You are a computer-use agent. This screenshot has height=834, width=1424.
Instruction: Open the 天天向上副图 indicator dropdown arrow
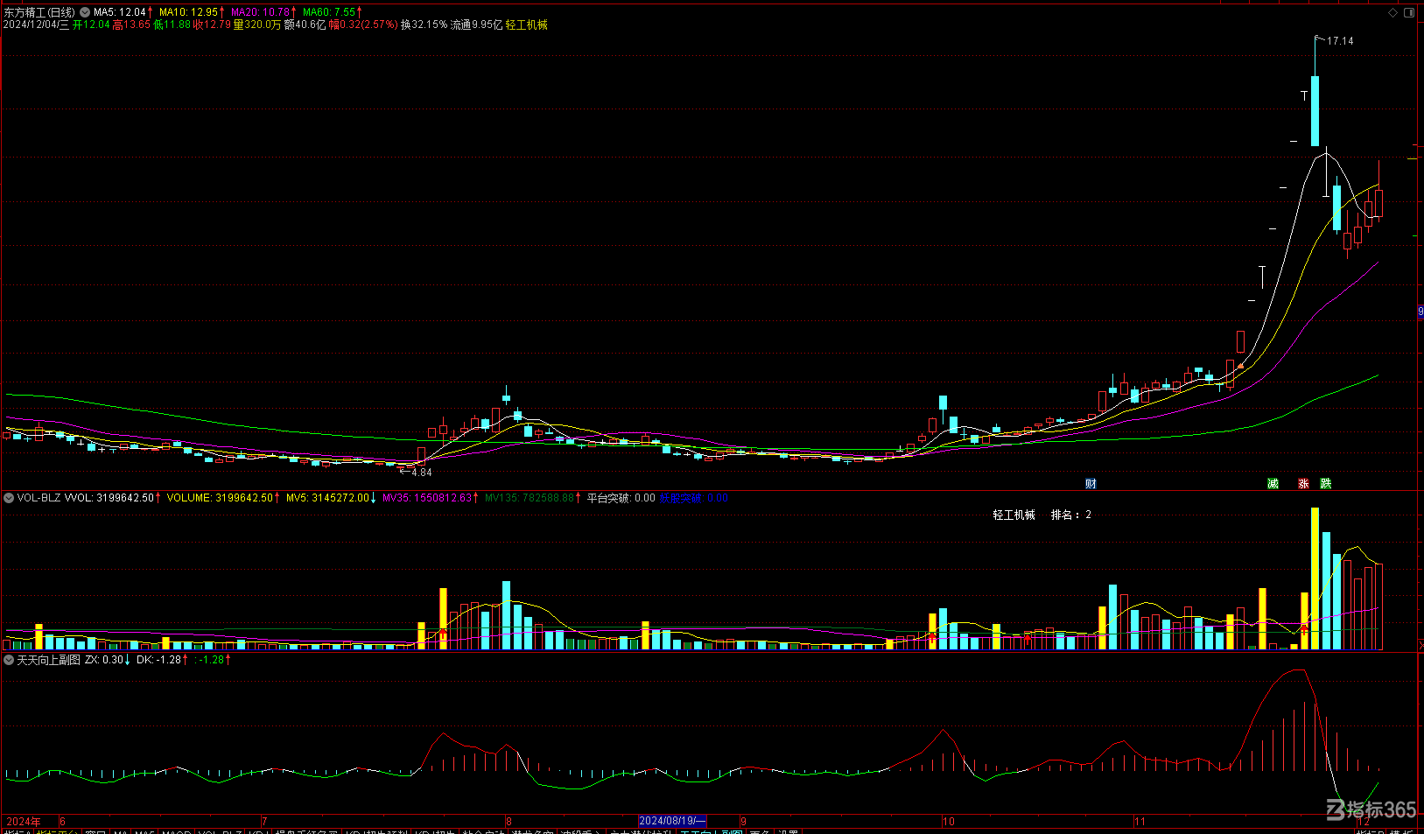click(x=9, y=660)
